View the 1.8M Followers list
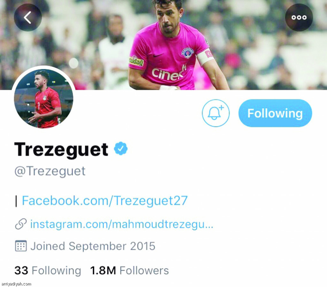The image size is (327, 287). [x=129, y=270]
